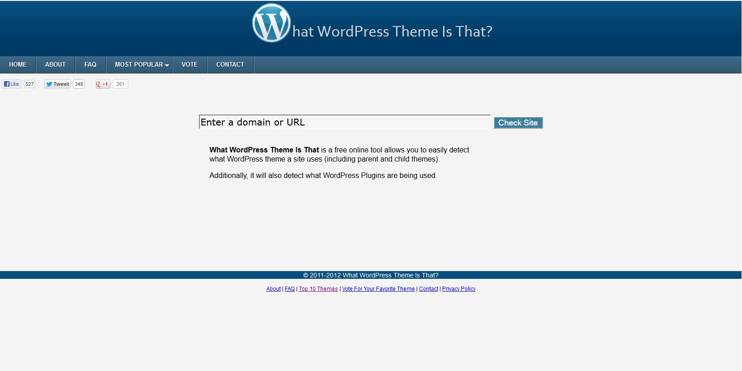The height and width of the screenshot is (371, 742).
Task: Go to the ABOUT page
Action: [x=55, y=64]
